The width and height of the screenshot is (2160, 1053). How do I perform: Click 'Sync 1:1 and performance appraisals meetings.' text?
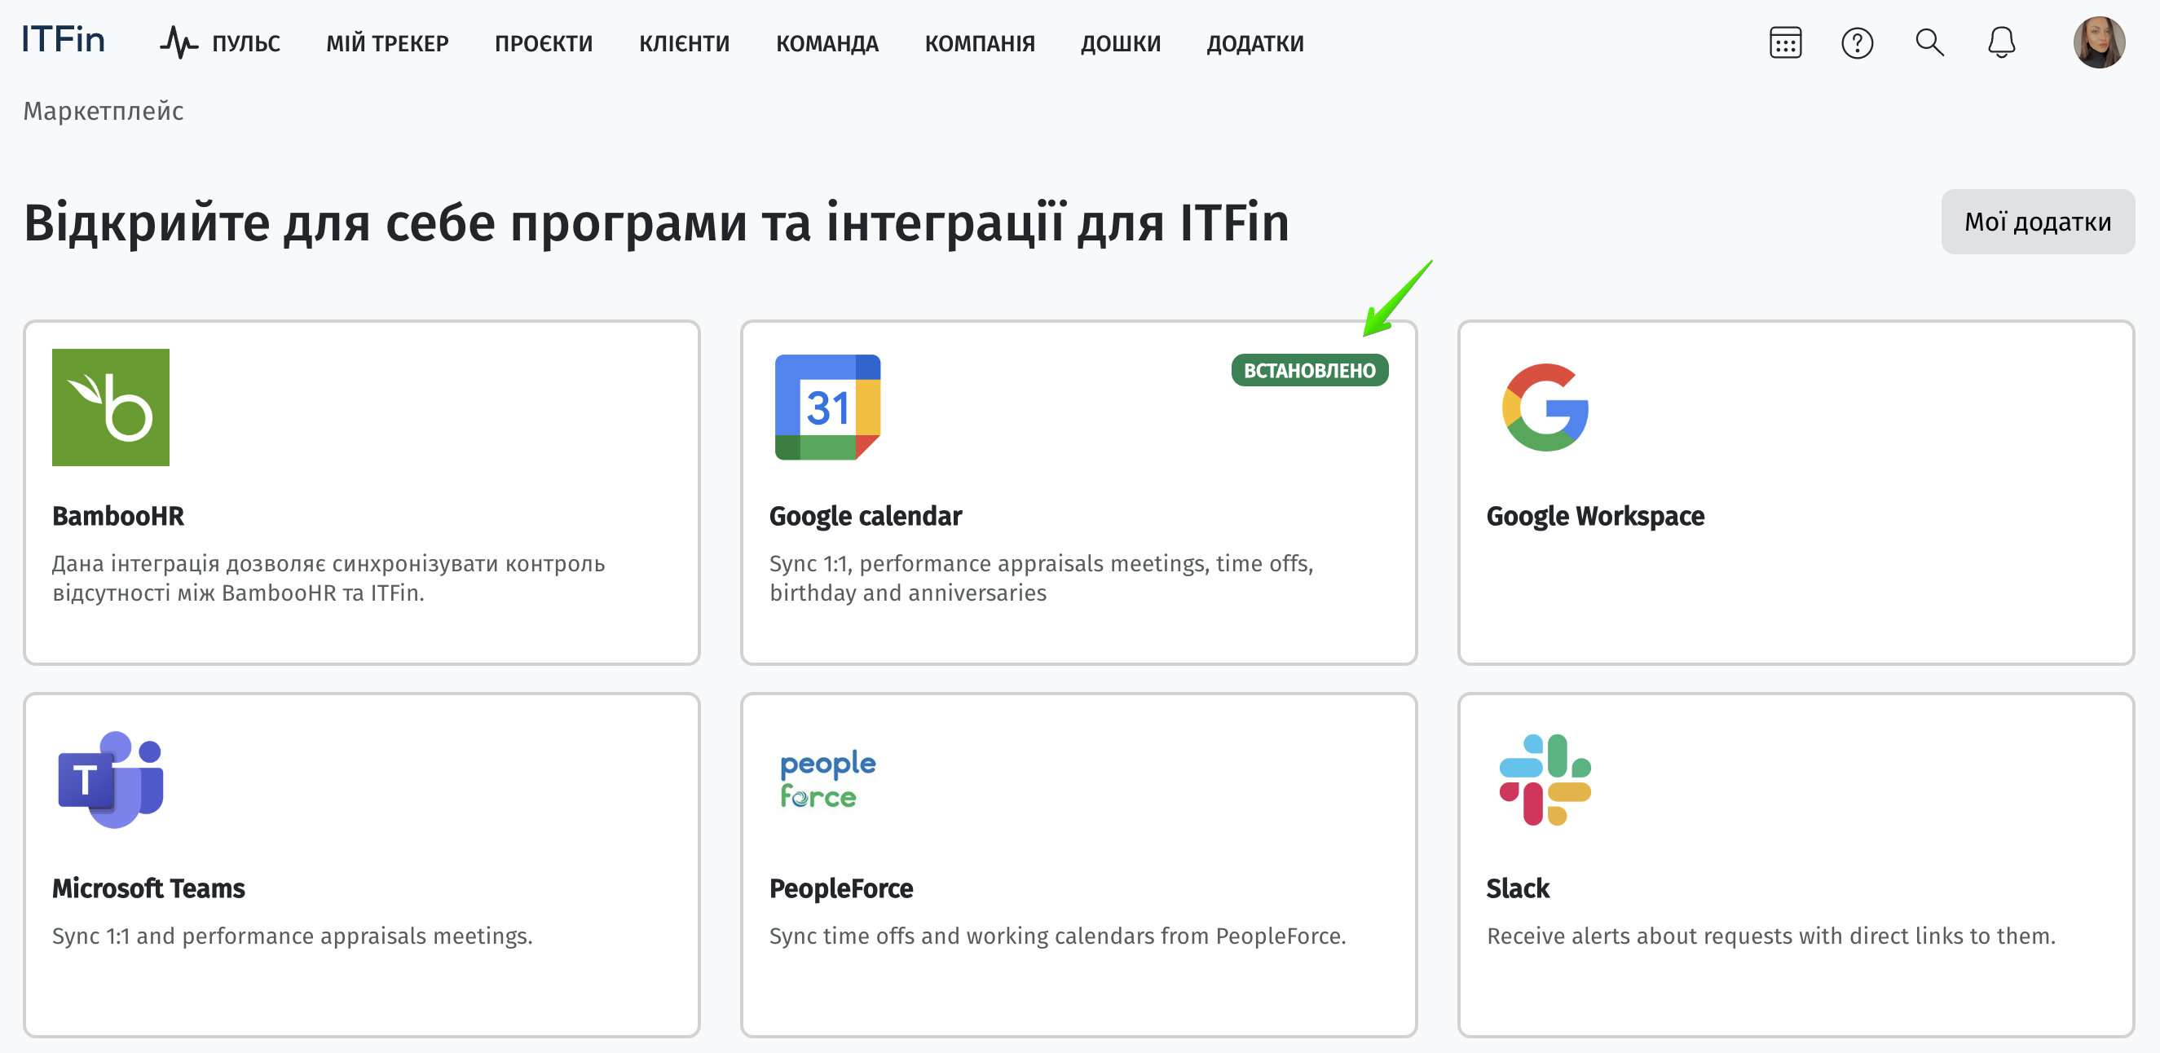click(292, 936)
